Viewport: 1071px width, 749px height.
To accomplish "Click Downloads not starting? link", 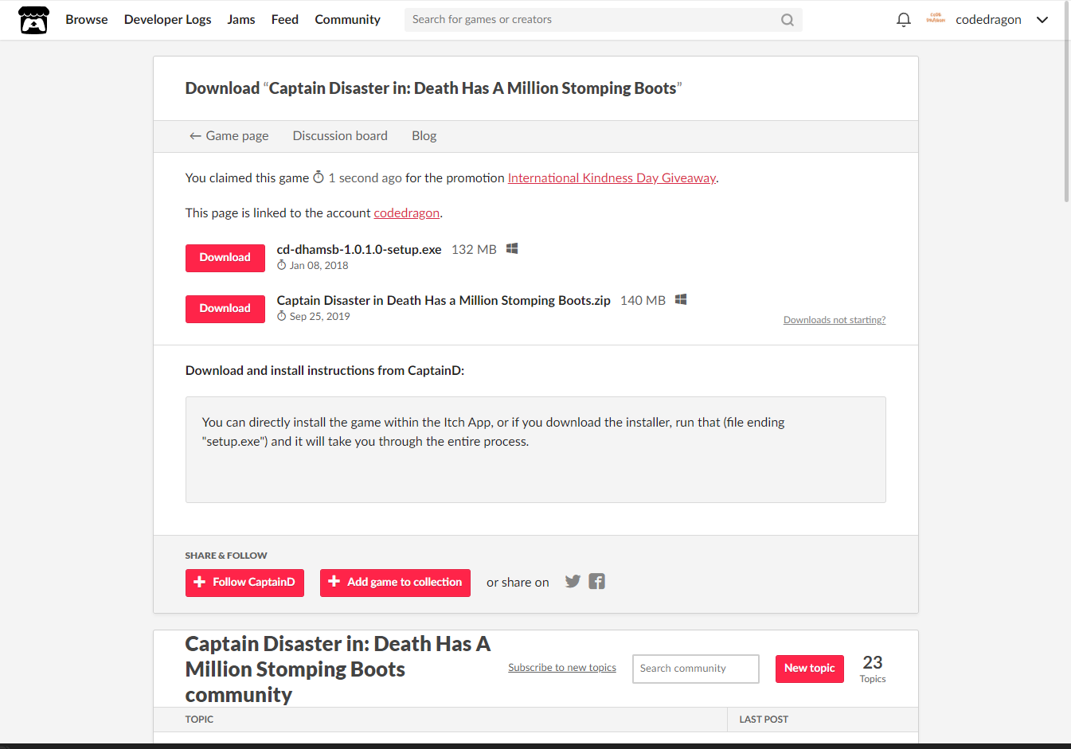I will pyautogui.click(x=835, y=320).
